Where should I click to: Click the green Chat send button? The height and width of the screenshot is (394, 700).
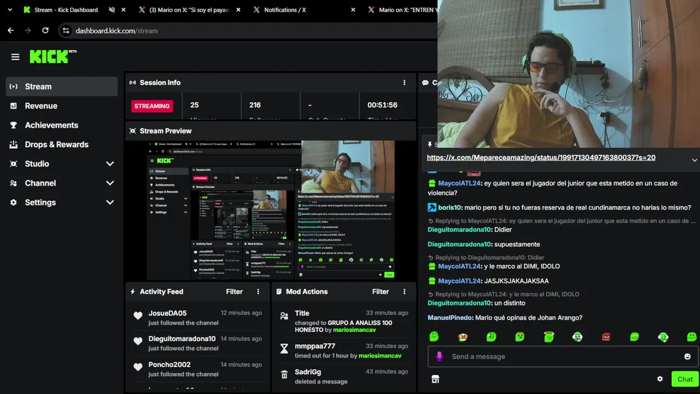pyautogui.click(x=685, y=379)
